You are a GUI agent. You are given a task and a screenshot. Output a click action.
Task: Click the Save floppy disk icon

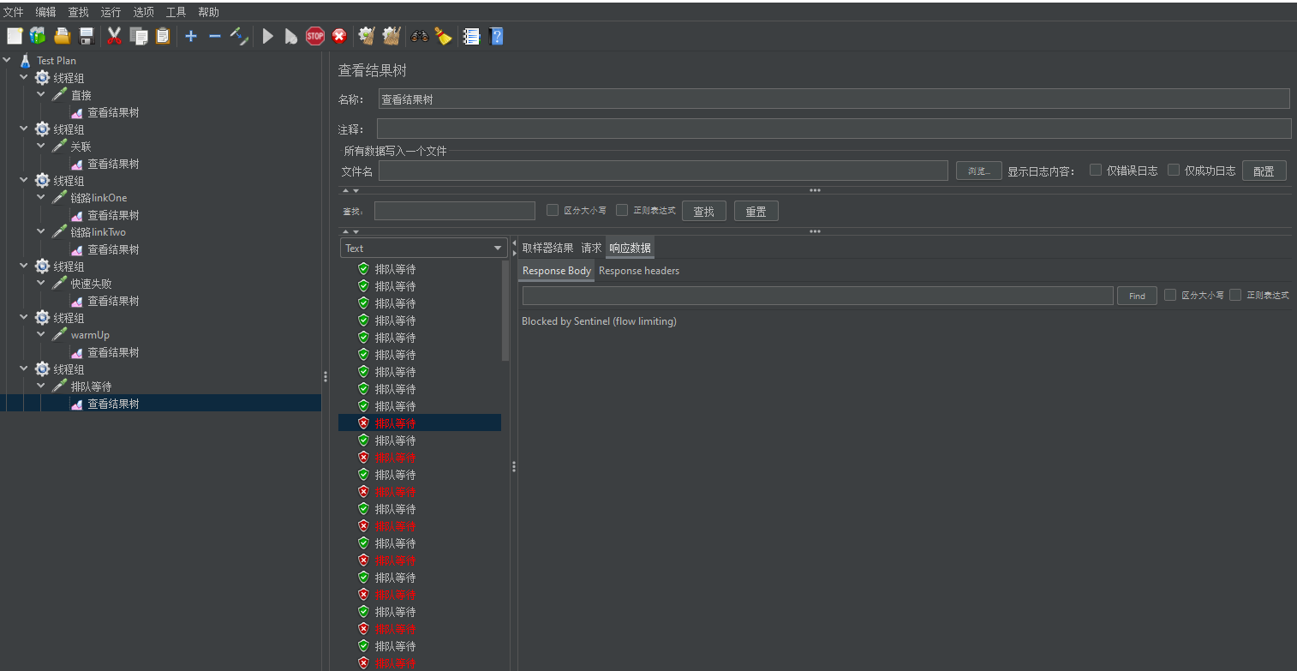87,36
